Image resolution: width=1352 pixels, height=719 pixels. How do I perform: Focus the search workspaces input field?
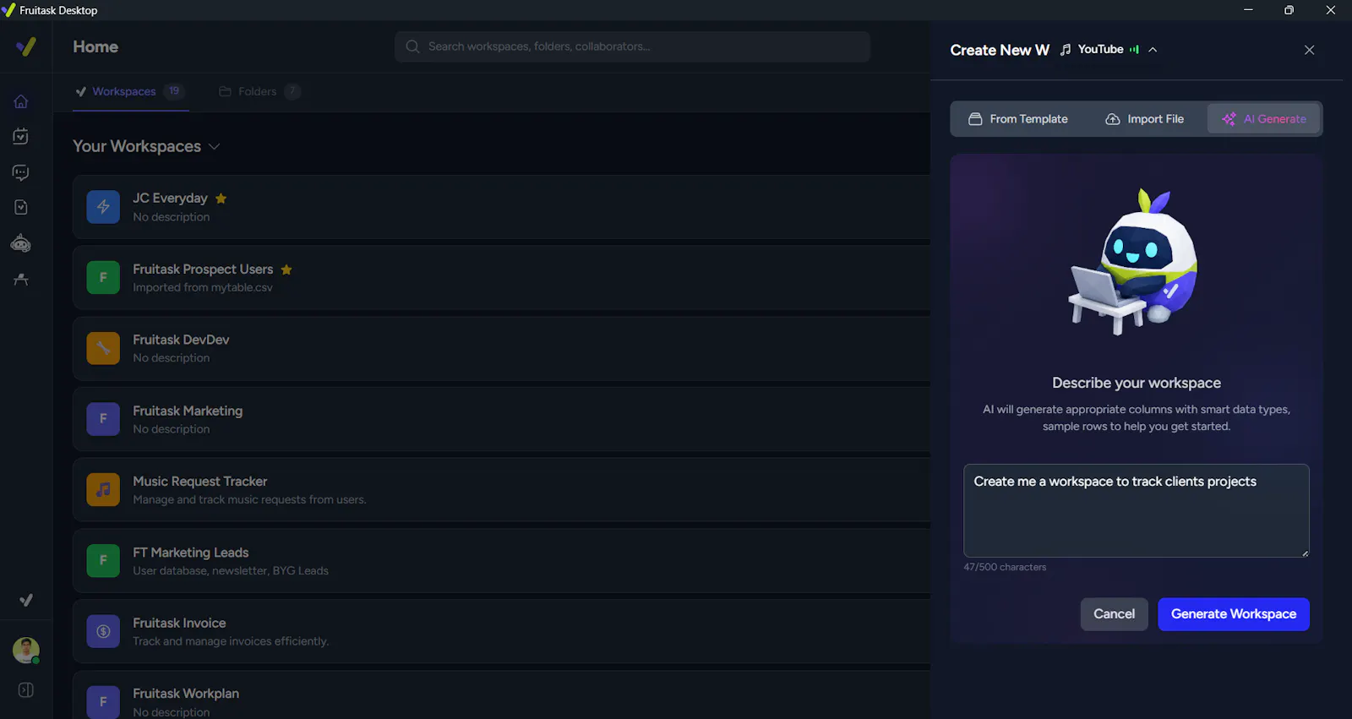pyautogui.click(x=632, y=46)
